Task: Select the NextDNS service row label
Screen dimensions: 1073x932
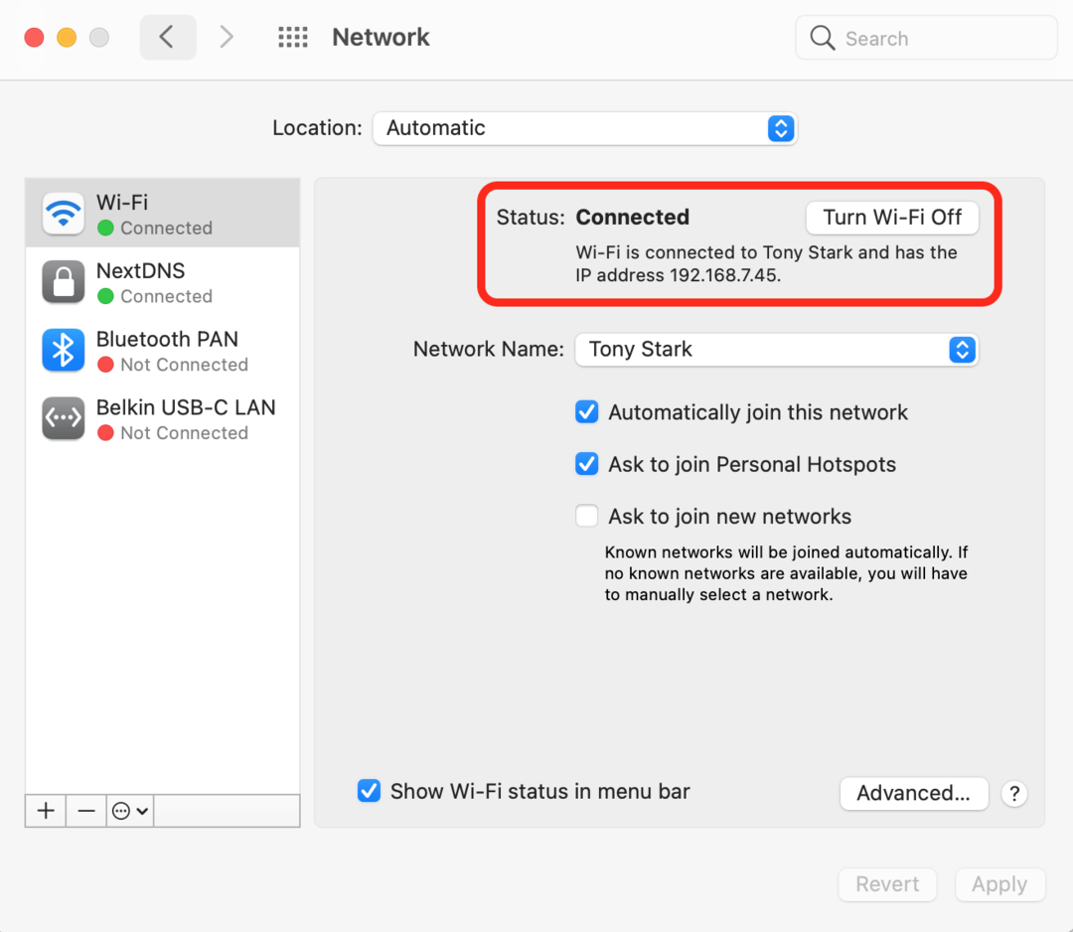Action: (140, 271)
